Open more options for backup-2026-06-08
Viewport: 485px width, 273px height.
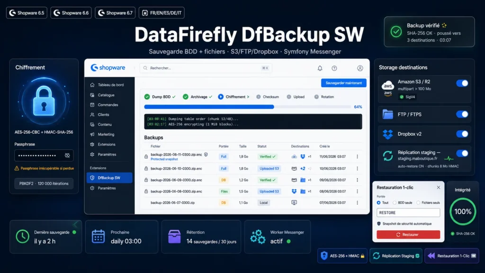pos(357,191)
